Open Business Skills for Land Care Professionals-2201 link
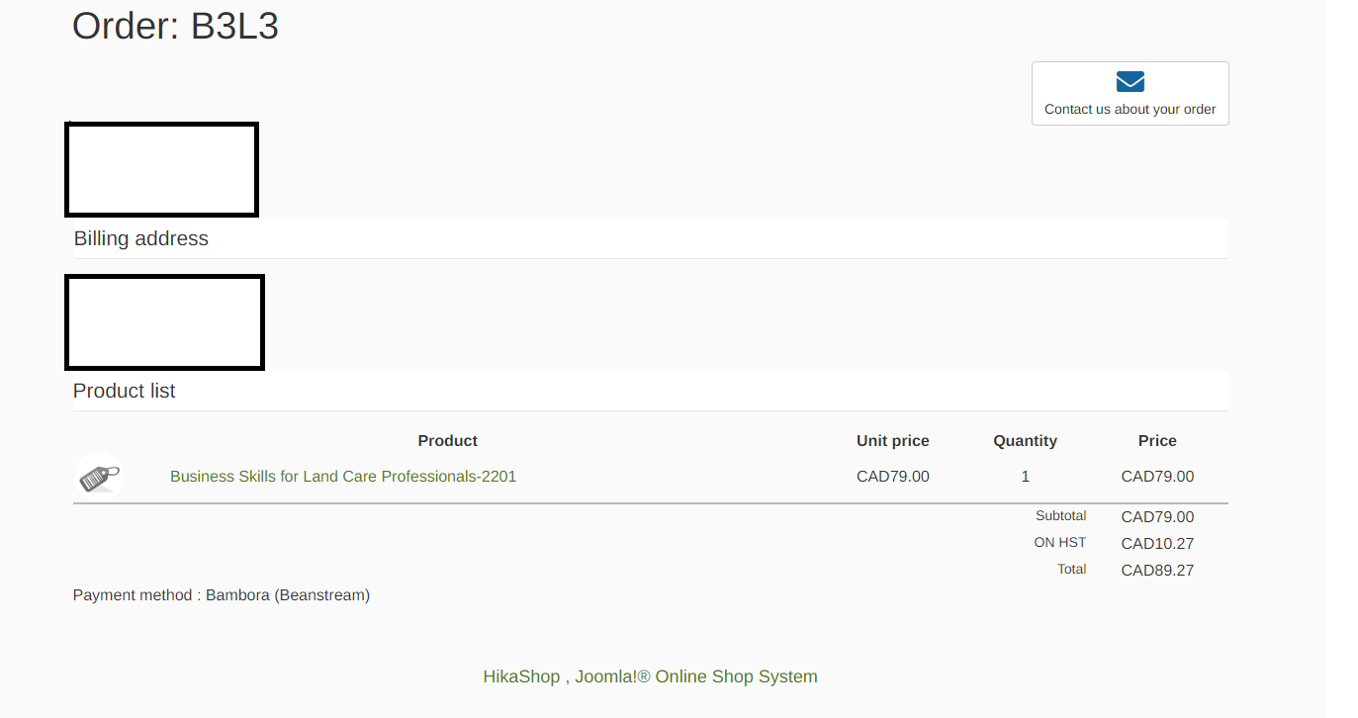Screen dimensions: 1358x718 [x=343, y=477]
